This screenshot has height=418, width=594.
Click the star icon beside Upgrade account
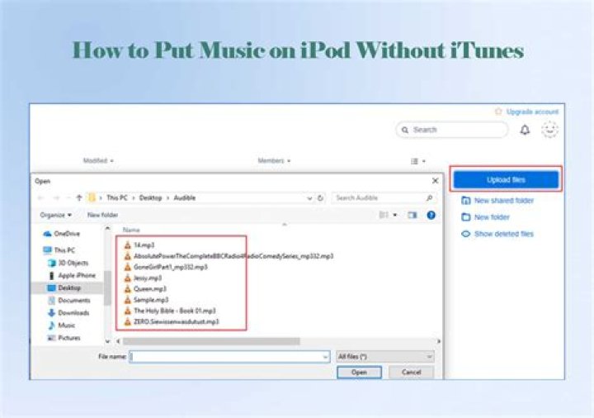(x=498, y=112)
